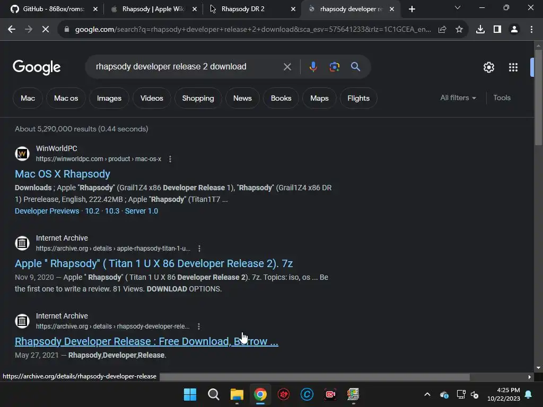
Task: Click the scroll-right arrow of the horizontal scrollbar
Action: 530,377
